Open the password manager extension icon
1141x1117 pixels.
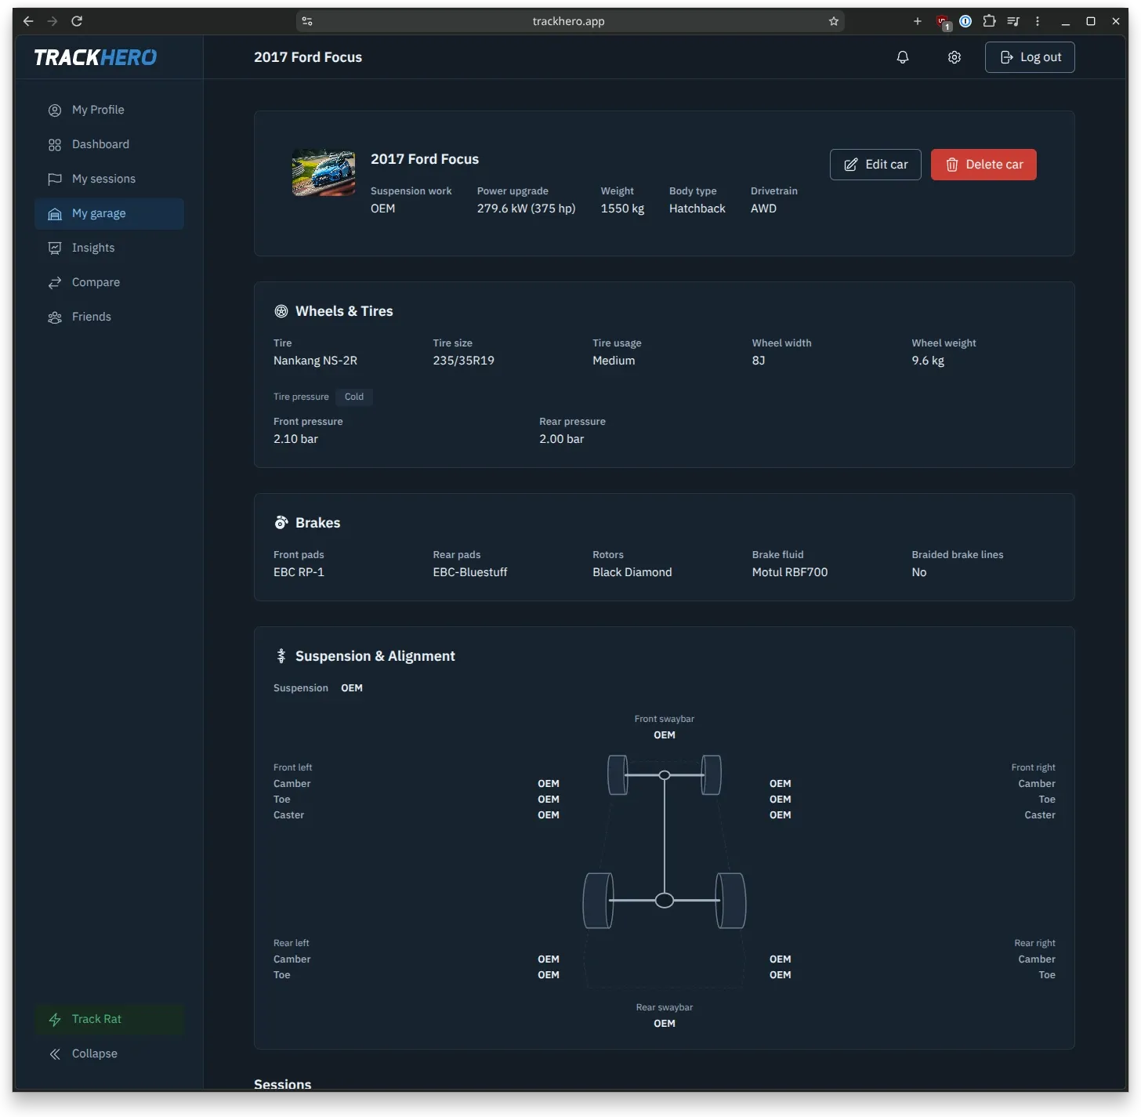pos(965,21)
